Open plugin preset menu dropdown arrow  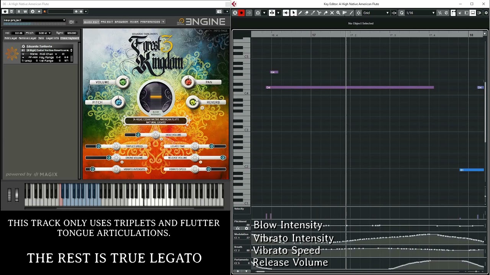[x=86, y=11]
